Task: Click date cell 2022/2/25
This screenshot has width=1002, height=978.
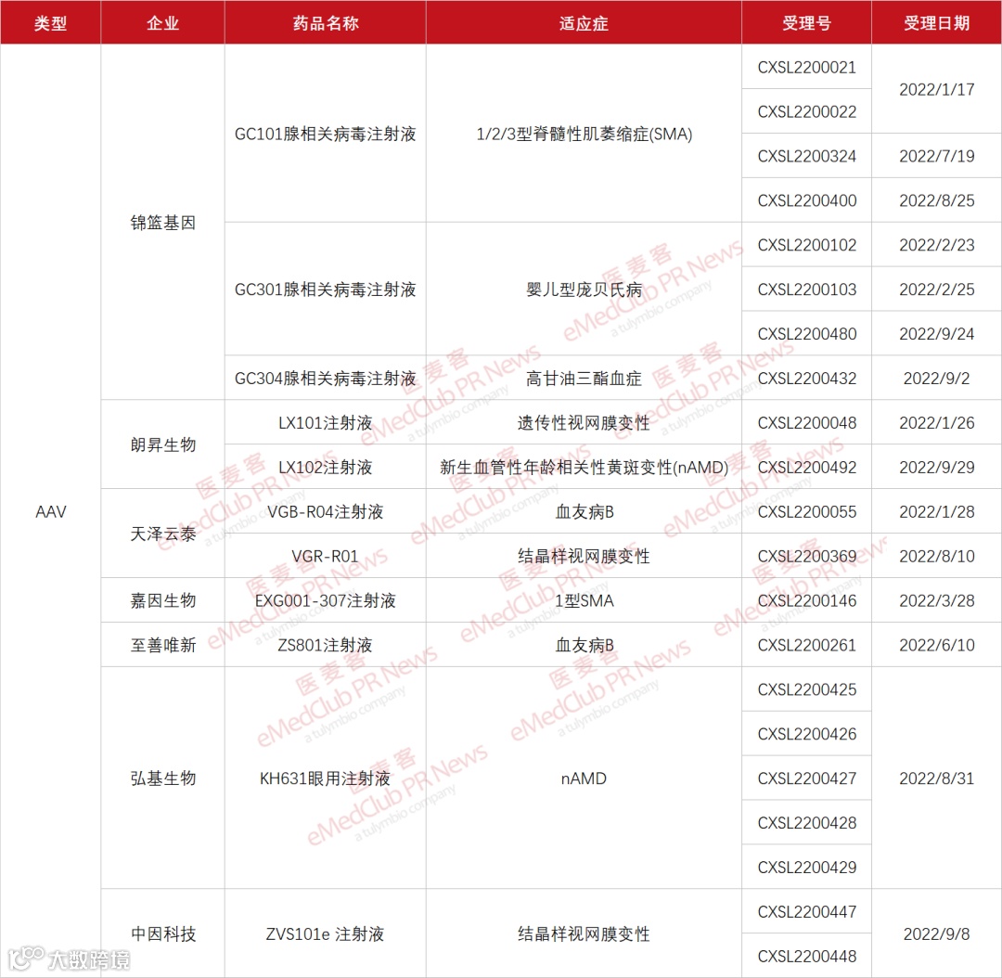Action: click(936, 289)
